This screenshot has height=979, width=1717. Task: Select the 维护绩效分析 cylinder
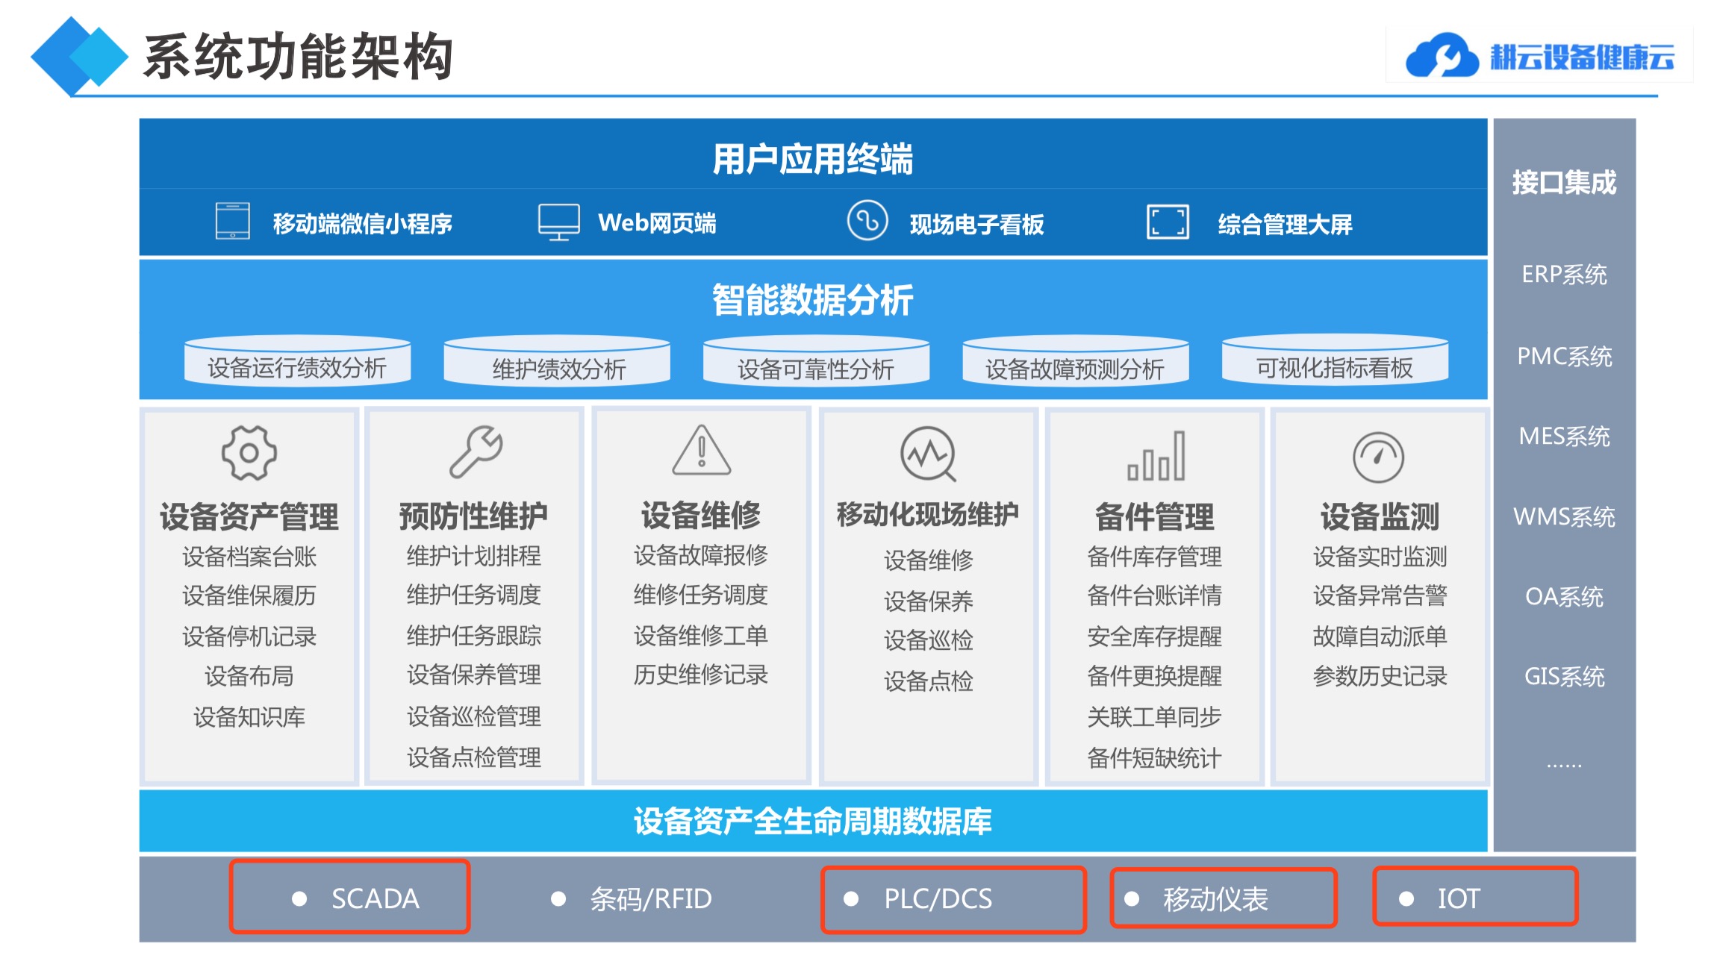coord(557,360)
